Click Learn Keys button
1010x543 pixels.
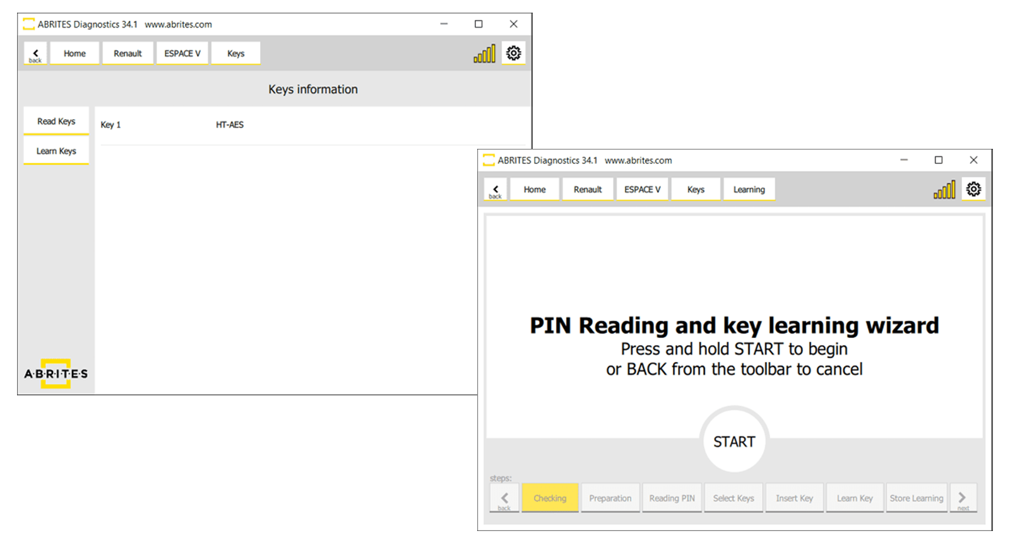[x=56, y=151]
